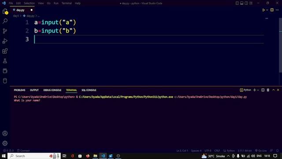The height and width of the screenshot is (159, 282).
Task: Click line 2 code b=input("b")
Action: [x=55, y=31]
